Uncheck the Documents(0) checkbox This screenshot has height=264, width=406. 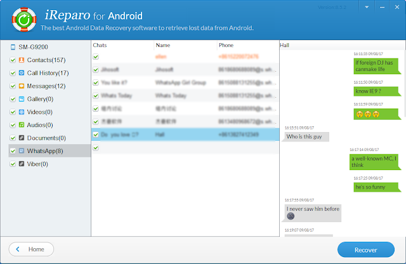click(x=13, y=138)
